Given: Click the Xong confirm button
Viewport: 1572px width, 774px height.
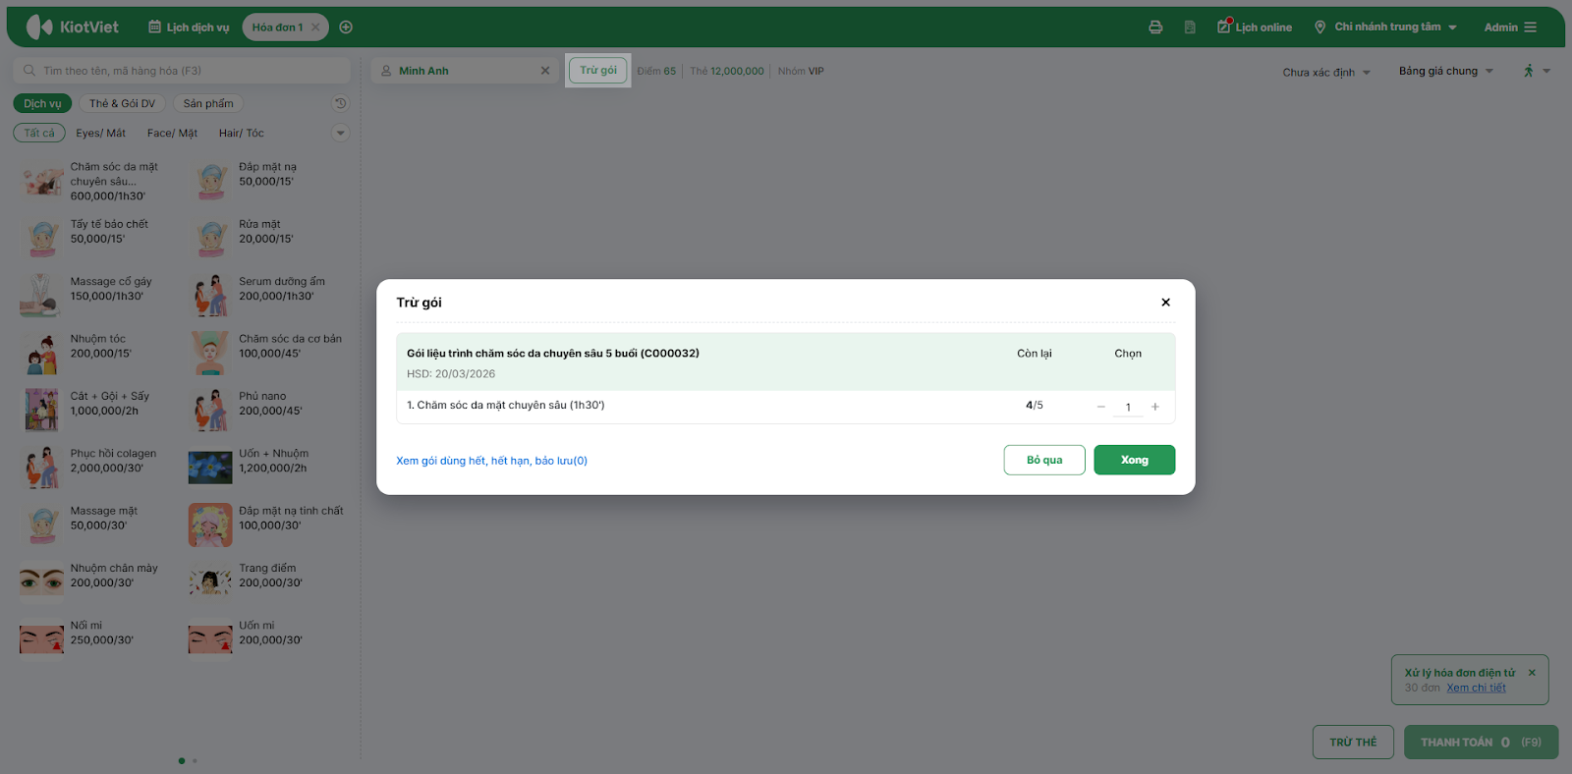Looking at the screenshot, I should click(x=1134, y=460).
